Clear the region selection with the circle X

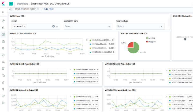coord(53,26)
